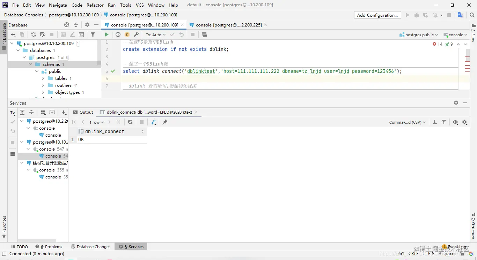This screenshot has height=260, width=477.
Task: Click the UTF-8 encoding status entry
Action: point(428,254)
